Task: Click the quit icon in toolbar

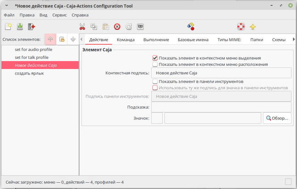Action: pyautogui.click(x=31, y=27)
